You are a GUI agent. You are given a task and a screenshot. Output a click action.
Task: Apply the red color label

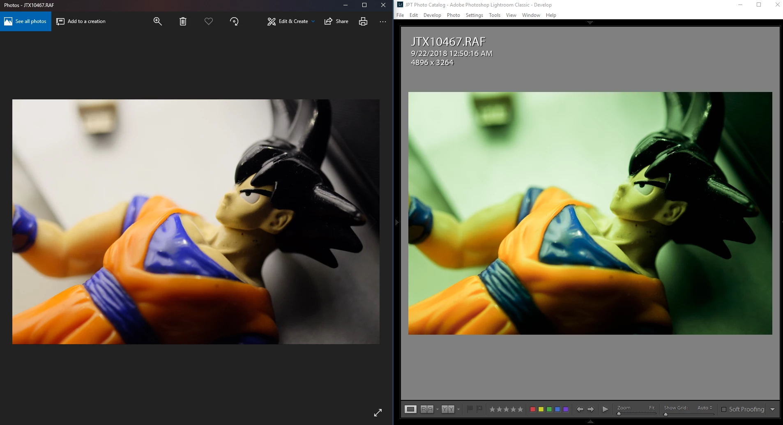coord(533,409)
